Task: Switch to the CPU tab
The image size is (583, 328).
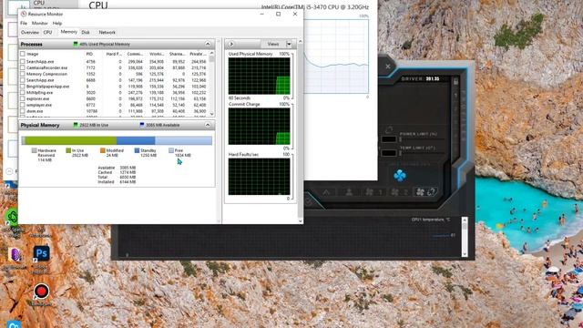Action: tap(47, 33)
